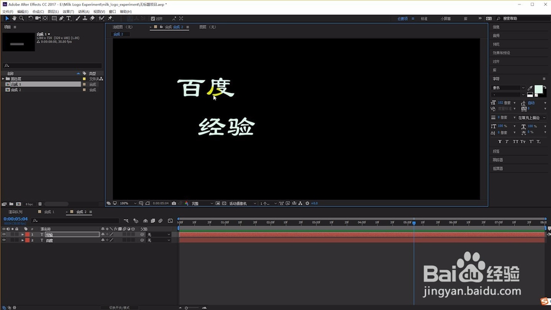The width and height of the screenshot is (551, 310).
Task: Toggle the fast previews viewer button
Action: (288, 203)
